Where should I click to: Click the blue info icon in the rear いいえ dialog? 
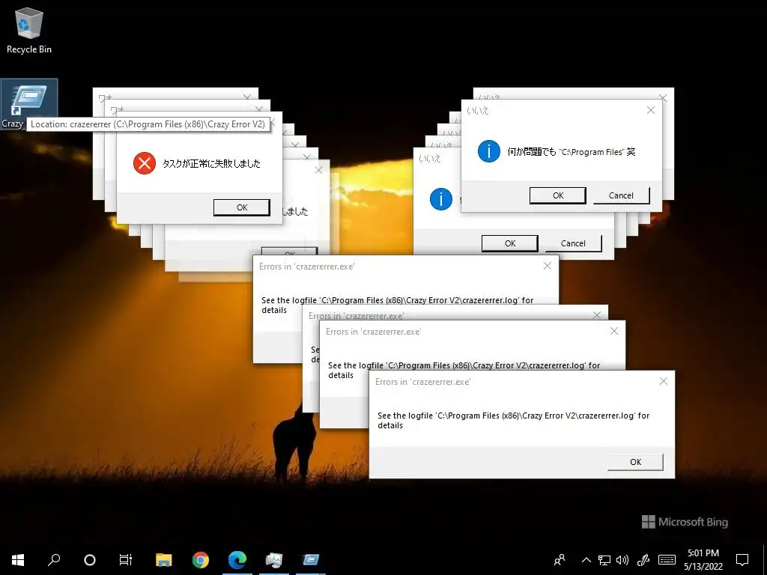pyautogui.click(x=440, y=199)
